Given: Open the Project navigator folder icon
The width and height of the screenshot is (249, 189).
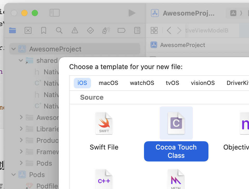Looking at the screenshot, I should (x=12, y=30).
